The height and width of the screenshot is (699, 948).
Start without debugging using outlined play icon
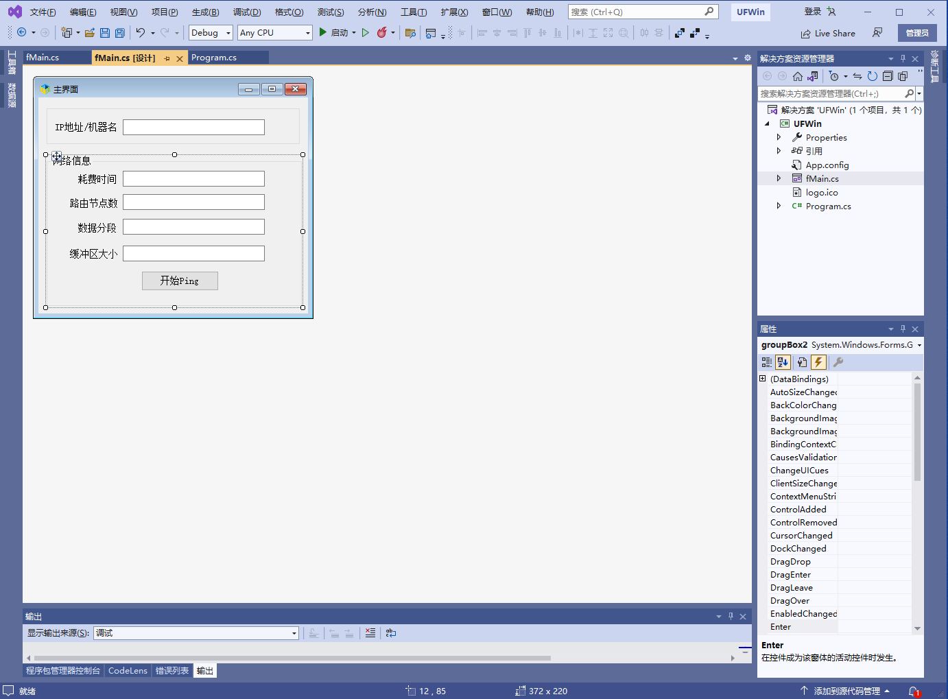(366, 32)
